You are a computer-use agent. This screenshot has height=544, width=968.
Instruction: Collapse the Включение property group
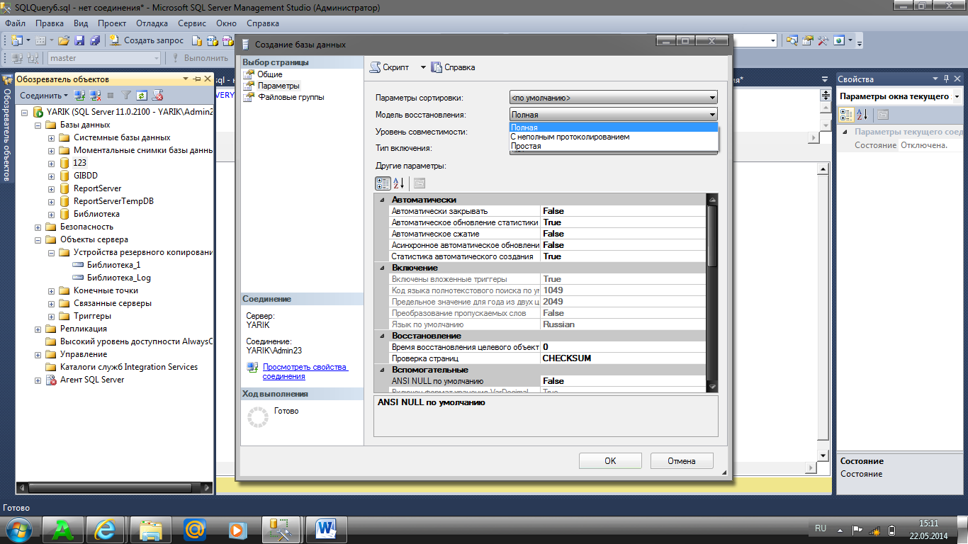coord(382,268)
